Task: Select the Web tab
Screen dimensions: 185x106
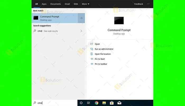Action: point(76,4)
